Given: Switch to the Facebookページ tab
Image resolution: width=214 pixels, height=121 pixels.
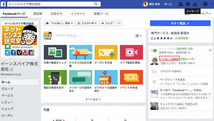Looking at the screenshot, I should 14,14.
